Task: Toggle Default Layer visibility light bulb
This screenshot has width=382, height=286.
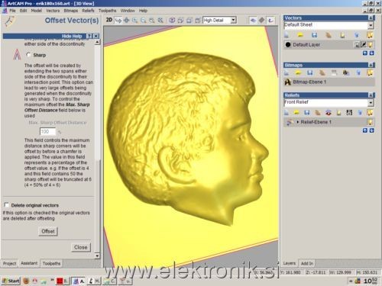Action: point(371,45)
